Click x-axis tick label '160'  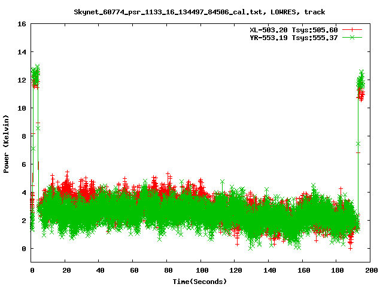click(303, 270)
